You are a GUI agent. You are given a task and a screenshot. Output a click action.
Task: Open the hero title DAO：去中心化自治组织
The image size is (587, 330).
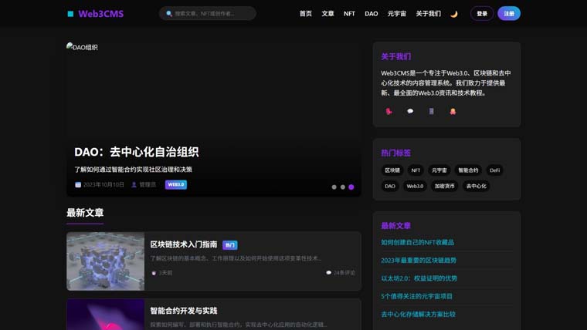pyautogui.click(x=137, y=152)
